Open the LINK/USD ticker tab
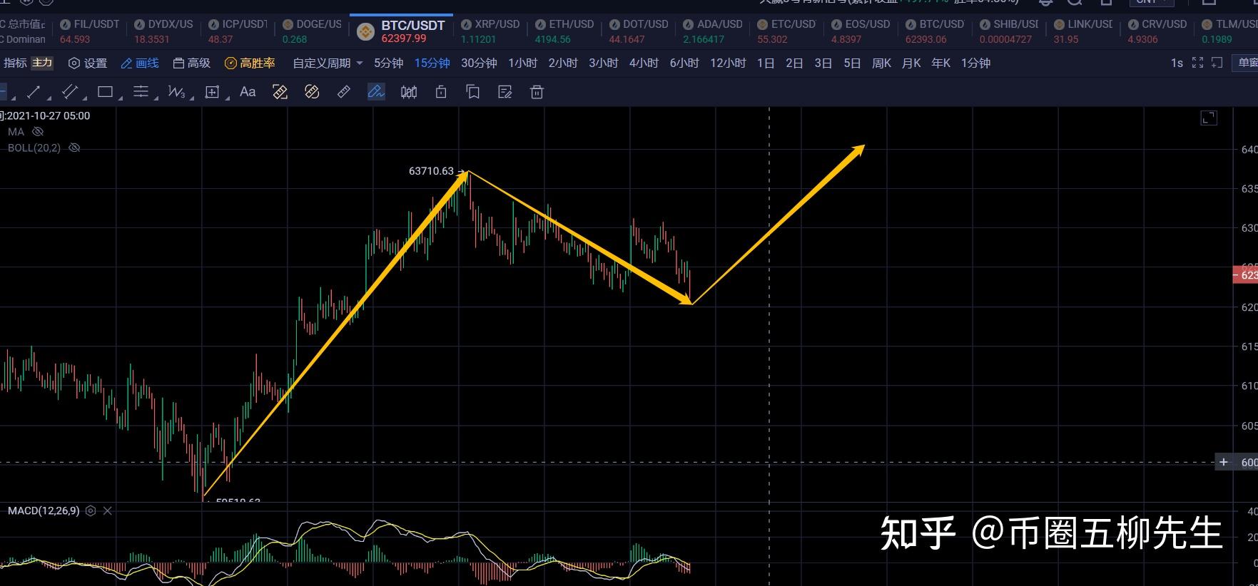This screenshot has height=586, width=1258. coord(1083,31)
